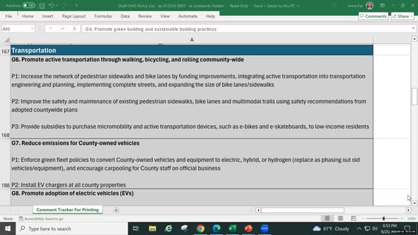Open Google Chrome from taskbar
The height and width of the screenshot is (235, 418).
click(x=201, y=228)
